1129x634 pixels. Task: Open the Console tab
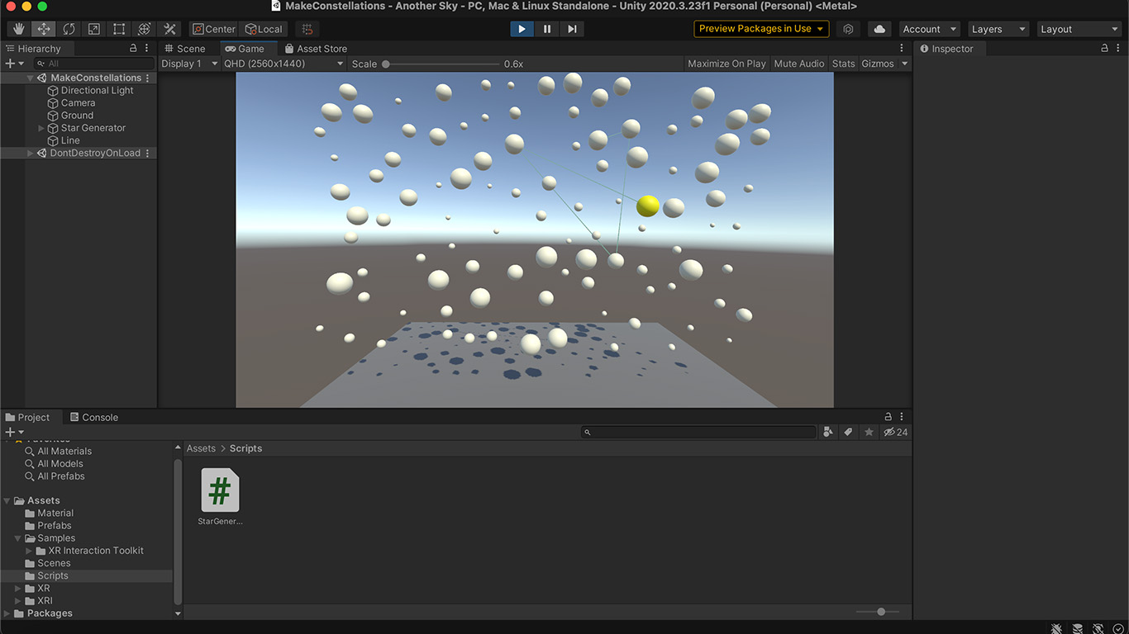tap(94, 417)
